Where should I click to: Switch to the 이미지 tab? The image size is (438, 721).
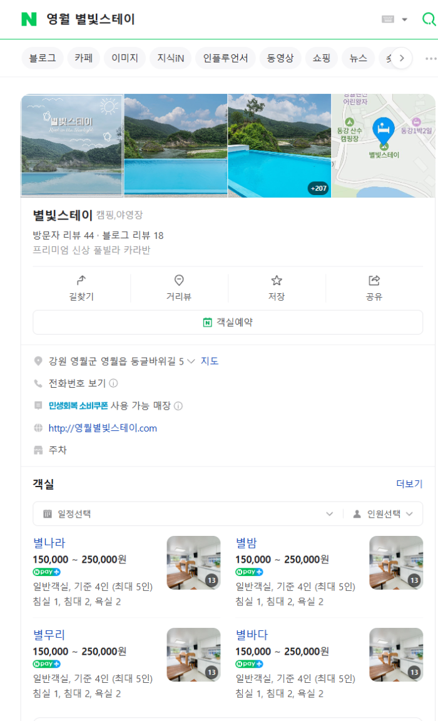pyautogui.click(x=123, y=58)
